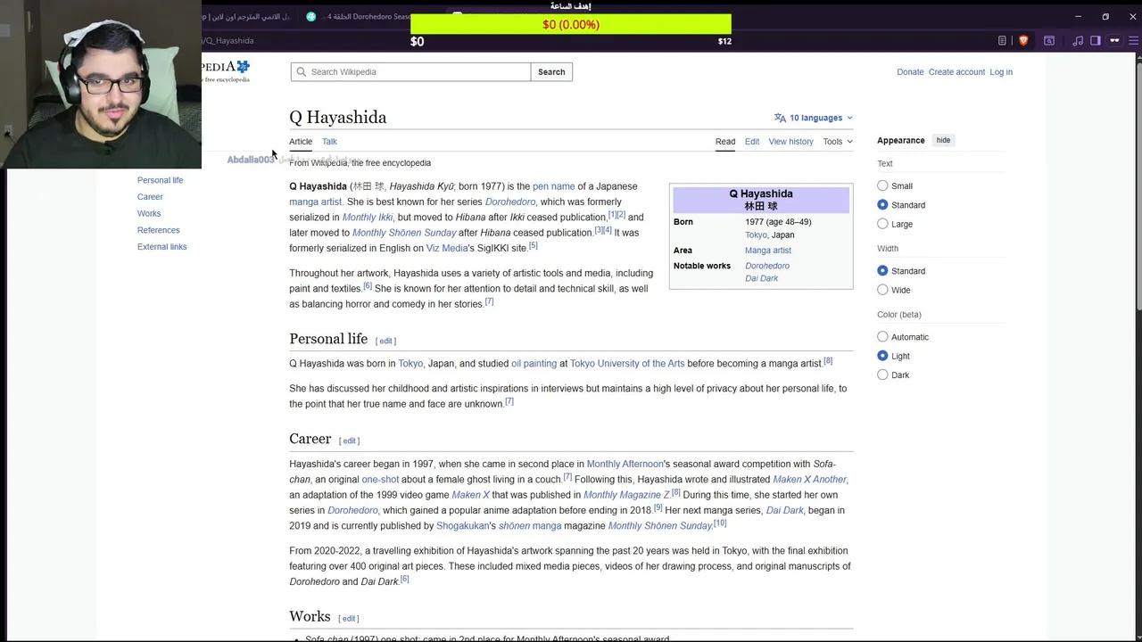Open Manga artist link in infobox
Screen dimensions: 1142x642
click(x=768, y=251)
